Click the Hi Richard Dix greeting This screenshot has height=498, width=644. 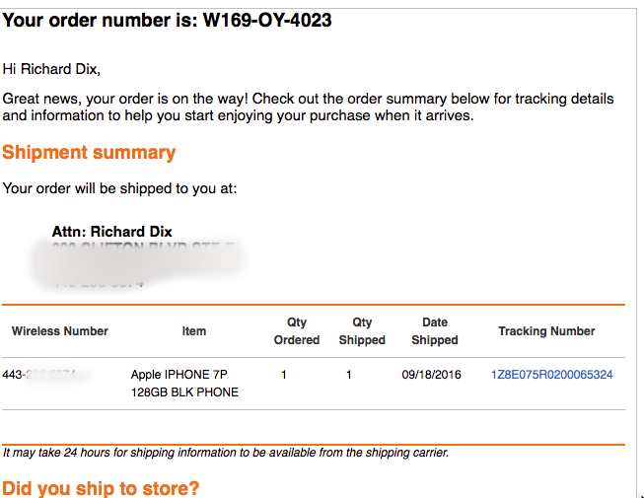pyautogui.click(x=51, y=69)
